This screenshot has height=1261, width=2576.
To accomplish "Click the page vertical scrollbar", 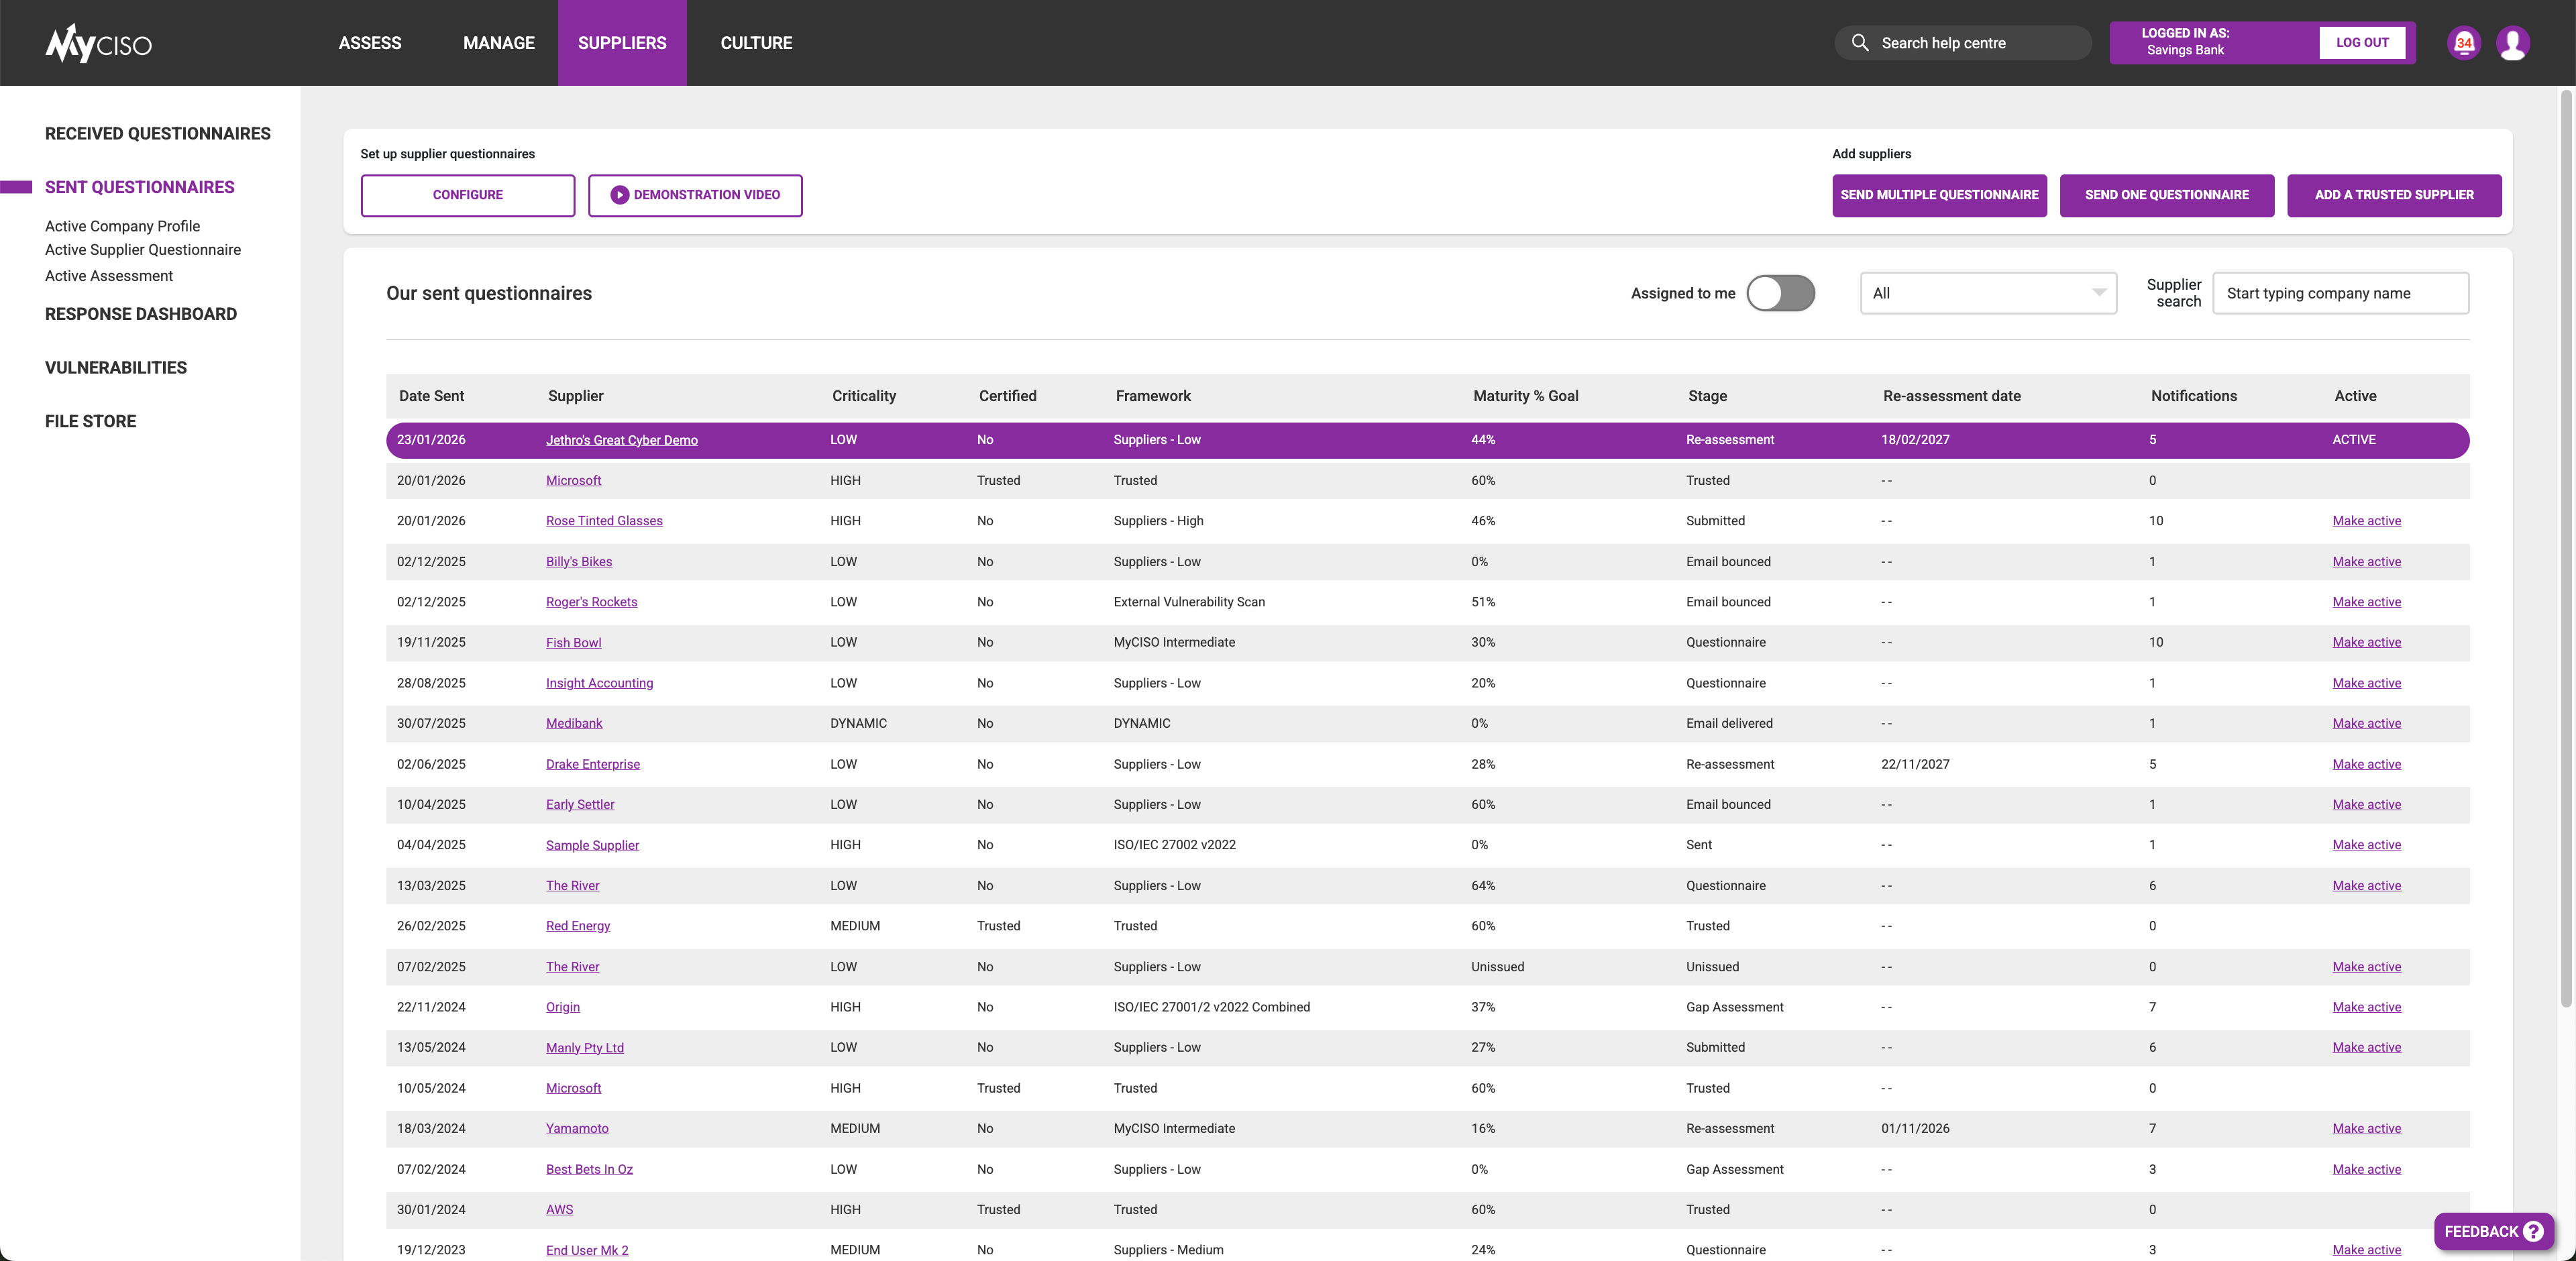I will tap(2566, 548).
